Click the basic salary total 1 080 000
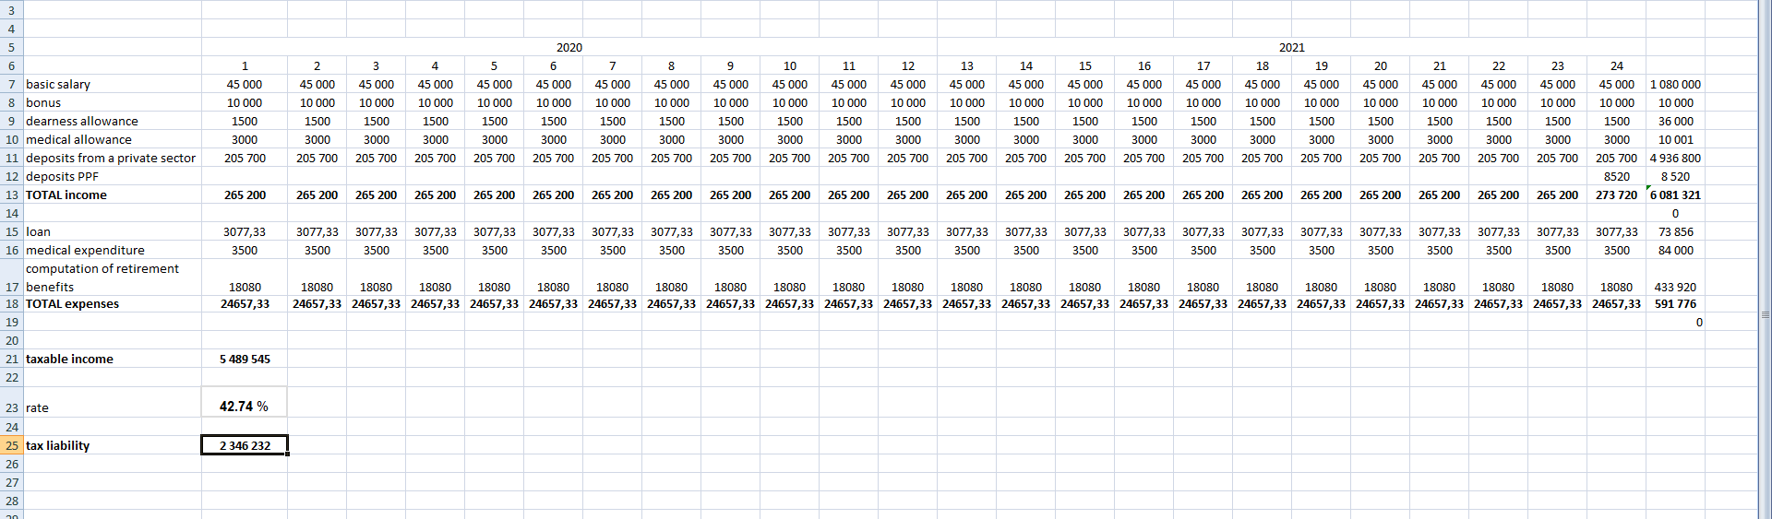1772x519 pixels. click(x=1675, y=84)
